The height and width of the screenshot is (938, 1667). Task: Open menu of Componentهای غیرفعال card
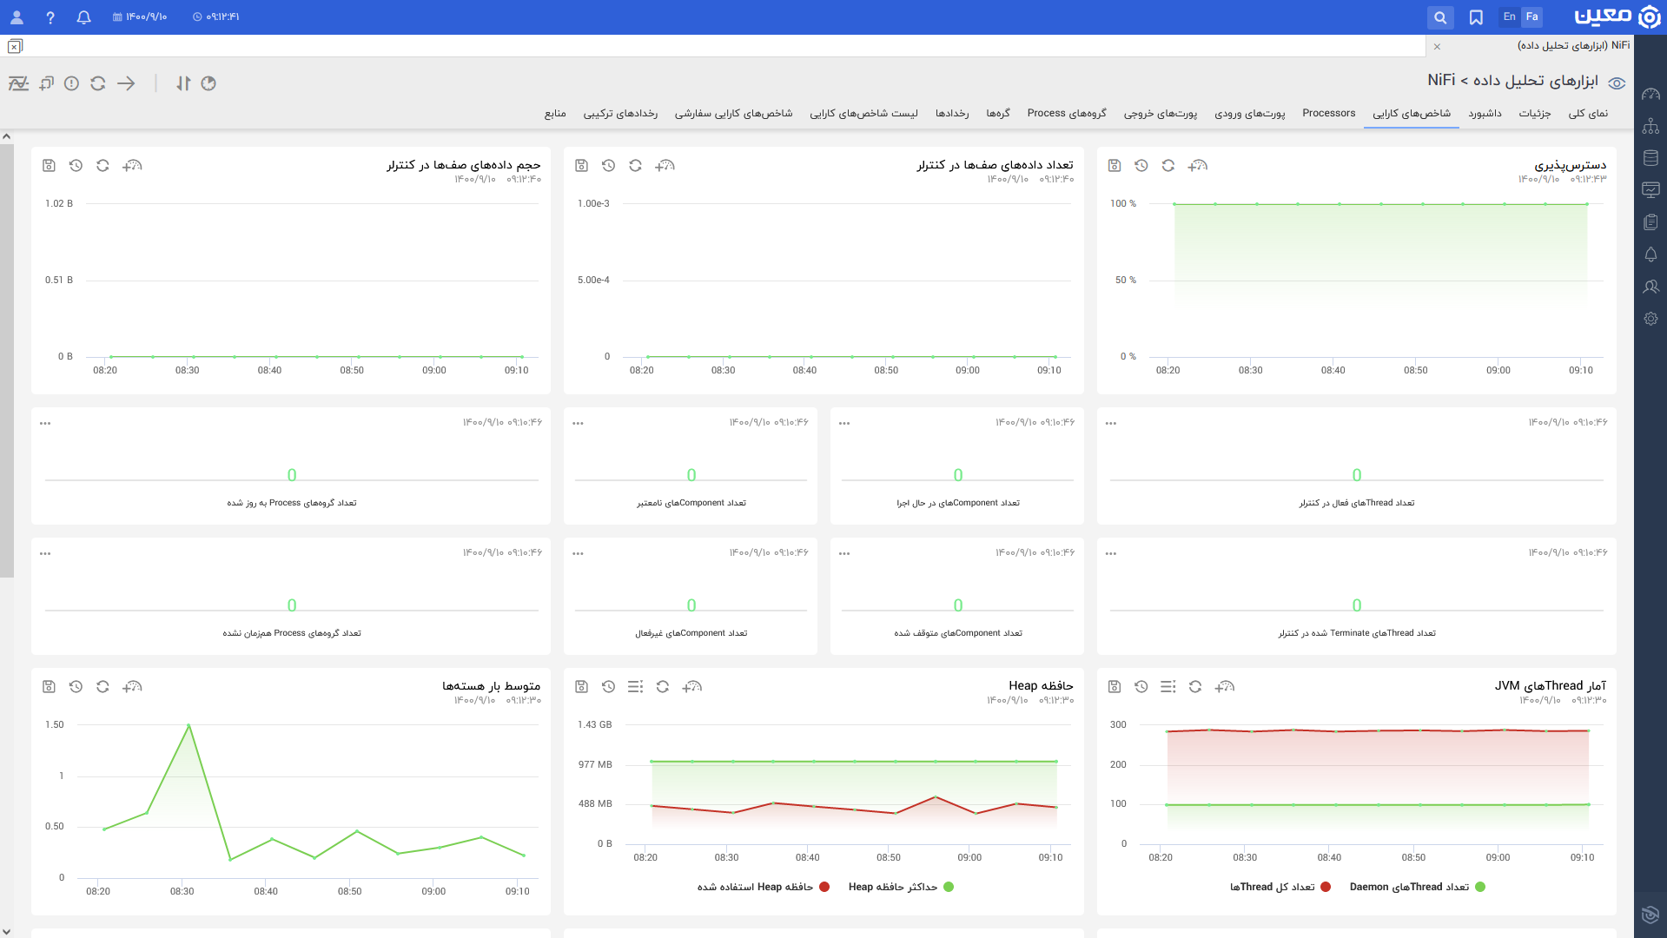[578, 554]
